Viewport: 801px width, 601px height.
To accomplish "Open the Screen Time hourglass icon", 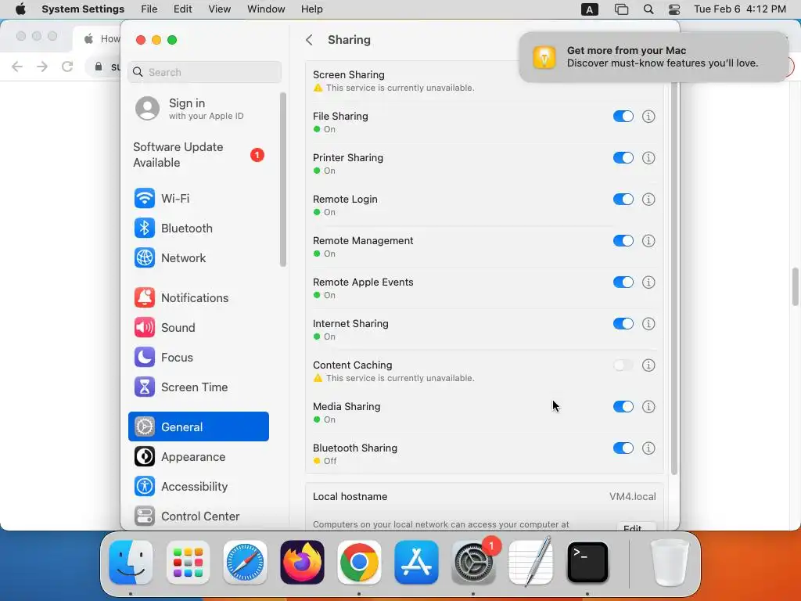I will 145,387.
